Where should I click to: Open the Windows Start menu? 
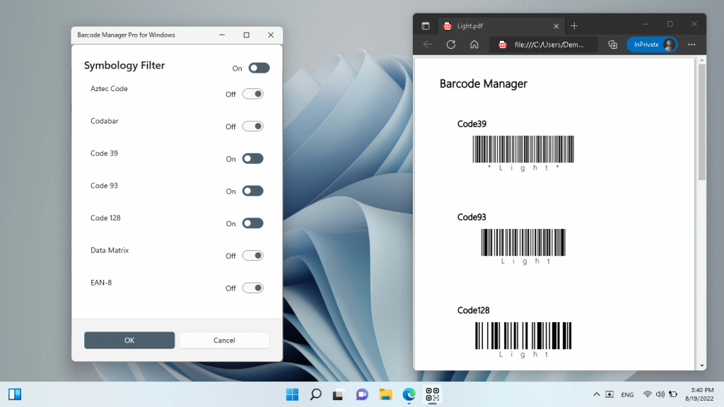pos(292,394)
